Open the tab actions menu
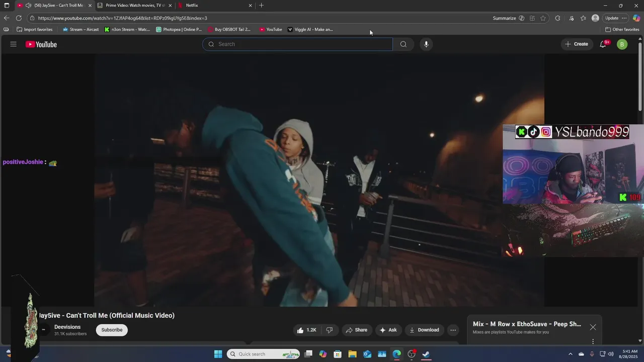Screen dimensions: 644x362 [x=7, y=6]
